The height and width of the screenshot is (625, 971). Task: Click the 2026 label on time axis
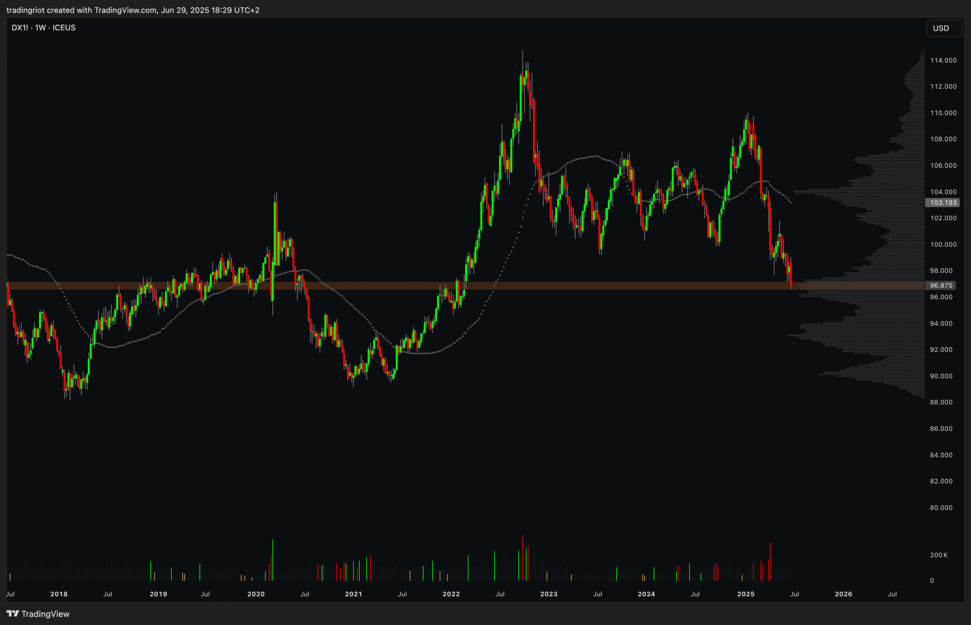[x=844, y=594]
